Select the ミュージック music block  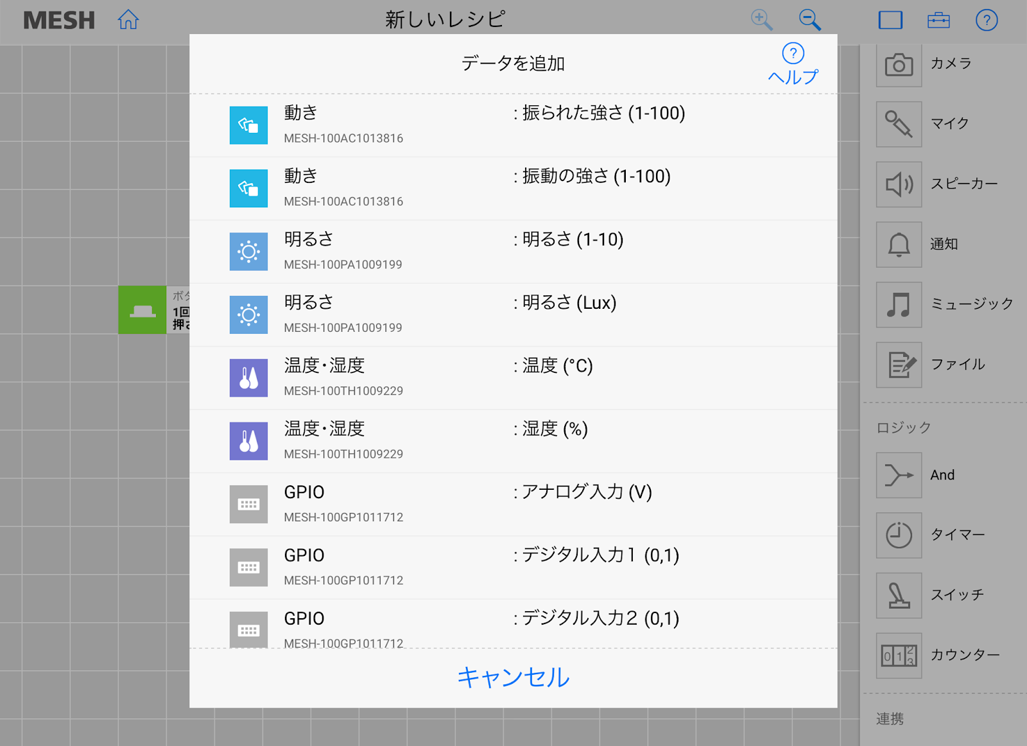899,304
